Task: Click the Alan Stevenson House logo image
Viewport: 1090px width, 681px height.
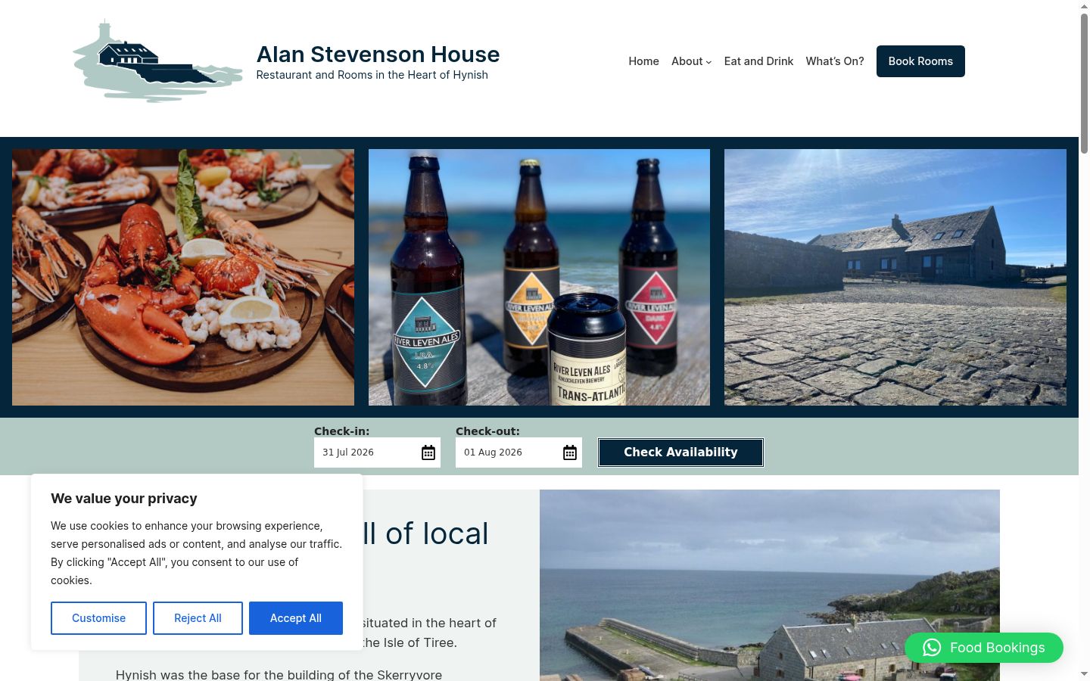Action: click(157, 61)
